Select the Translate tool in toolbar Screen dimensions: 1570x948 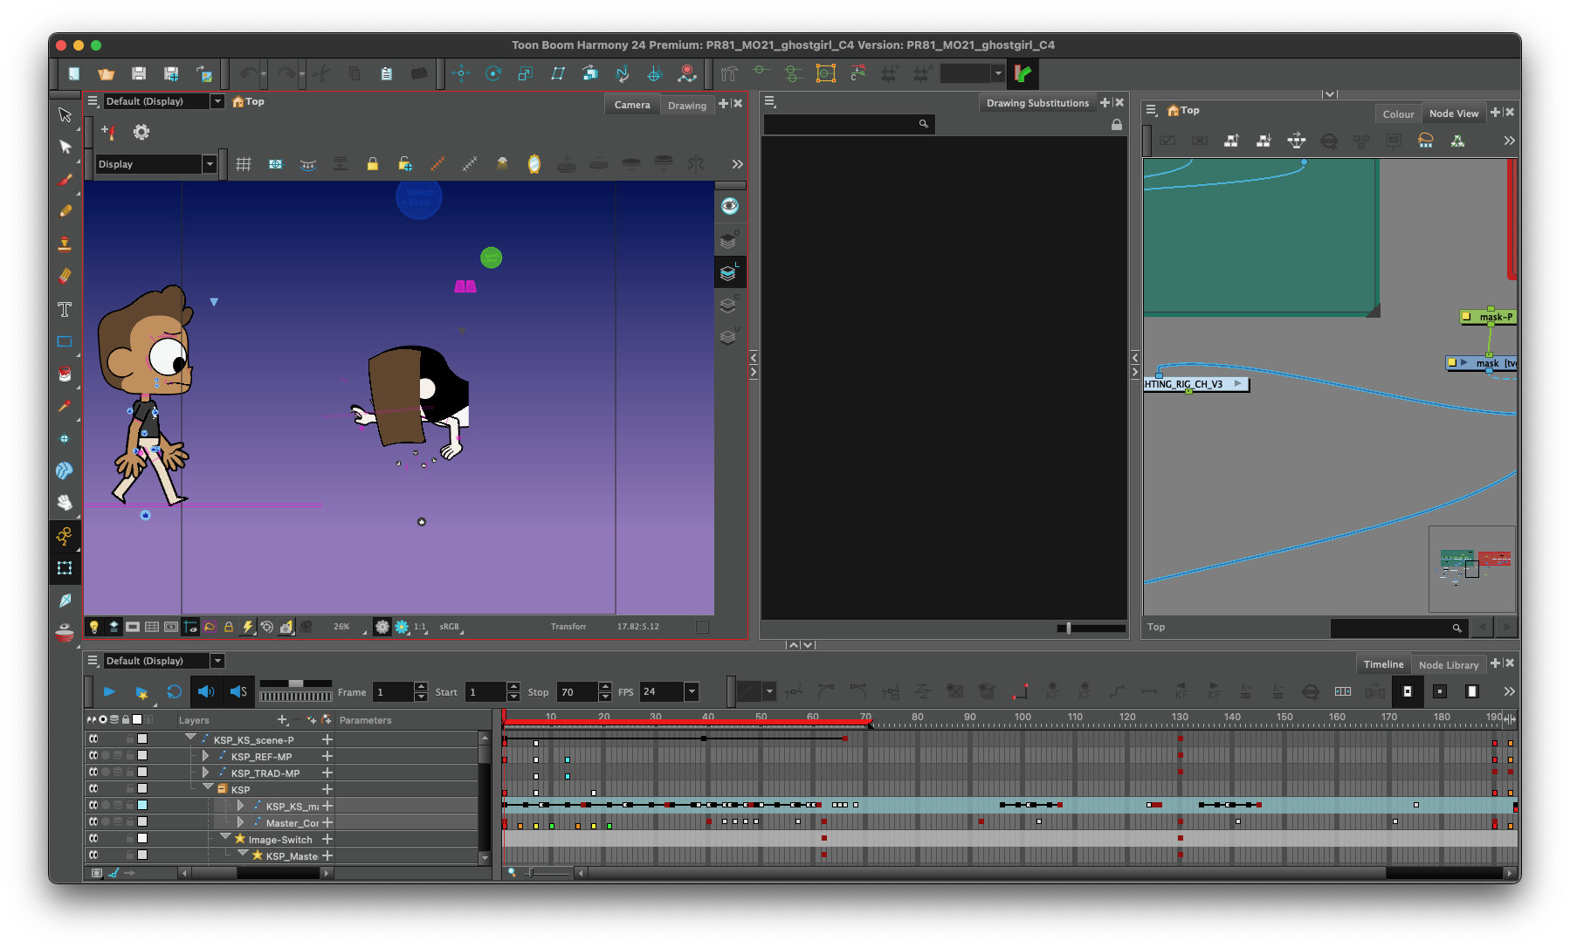[x=461, y=73]
